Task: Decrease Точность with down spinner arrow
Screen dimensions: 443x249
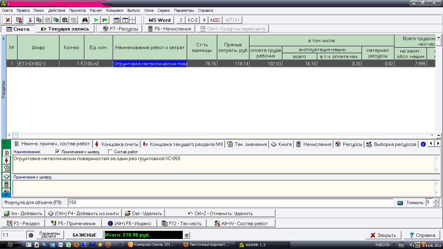Action: click(x=436, y=204)
